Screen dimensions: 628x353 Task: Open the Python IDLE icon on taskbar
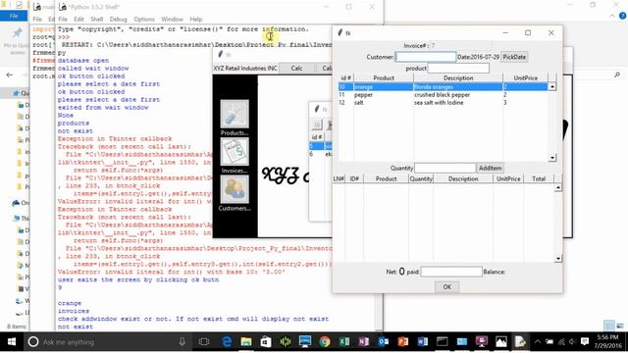pyautogui.click(x=520, y=342)
